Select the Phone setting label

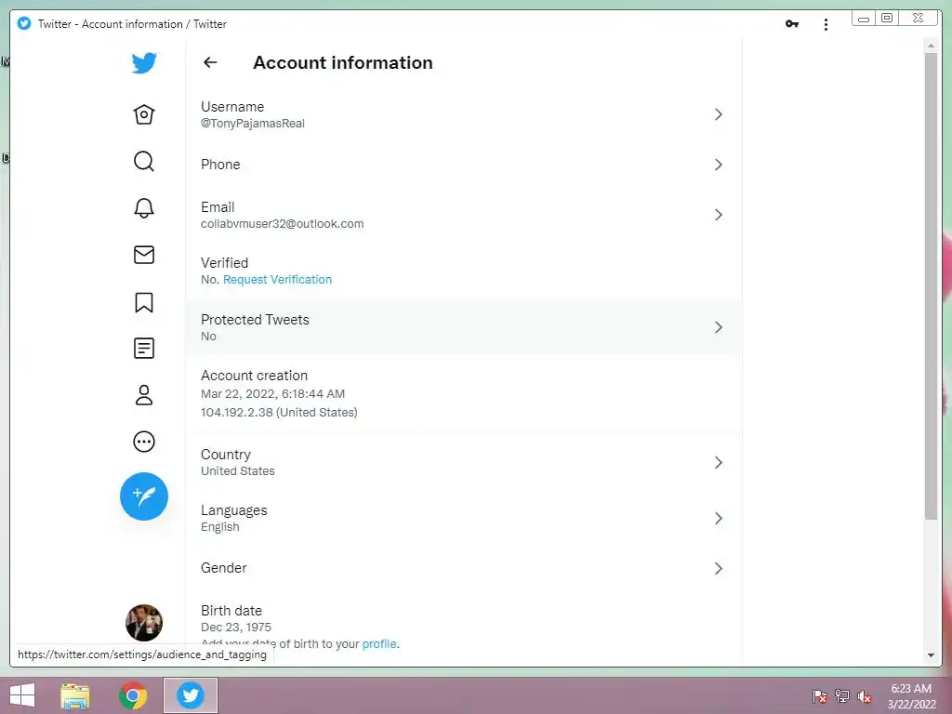[x=220, y=165]
